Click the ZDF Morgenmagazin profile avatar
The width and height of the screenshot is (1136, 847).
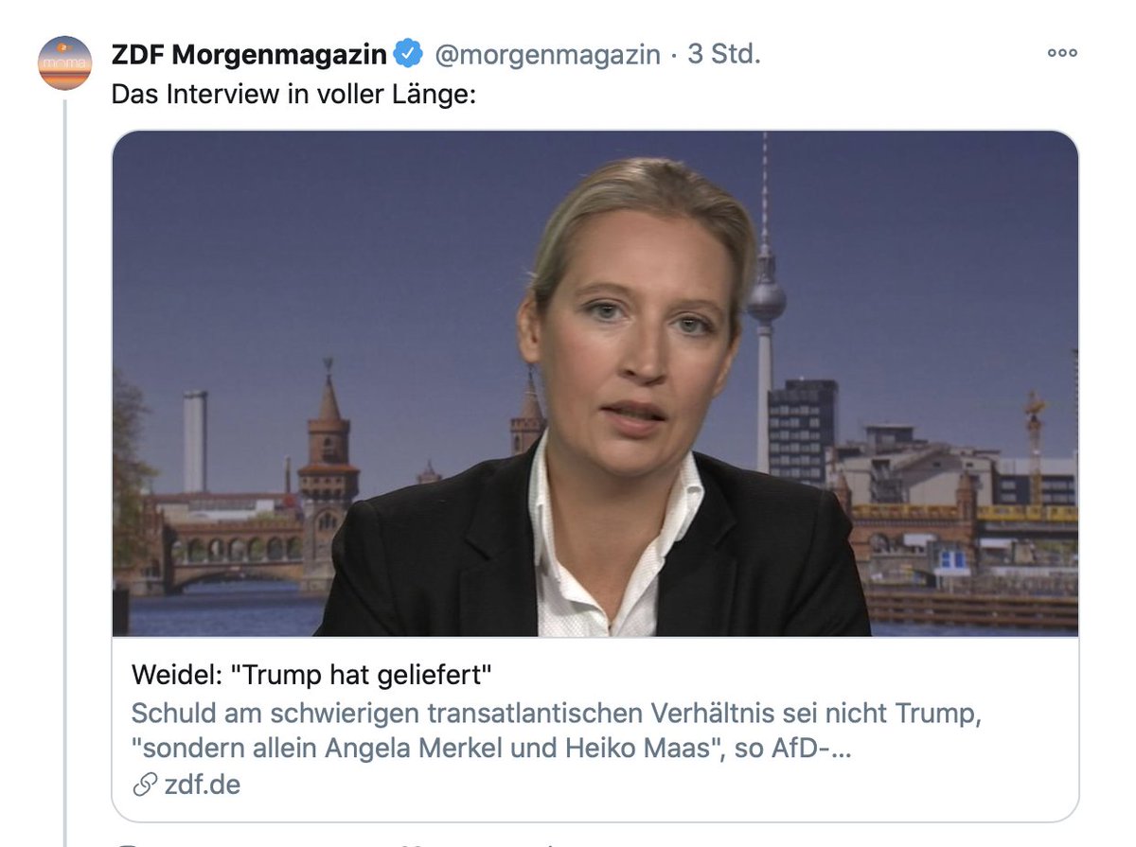coord(65,62)
